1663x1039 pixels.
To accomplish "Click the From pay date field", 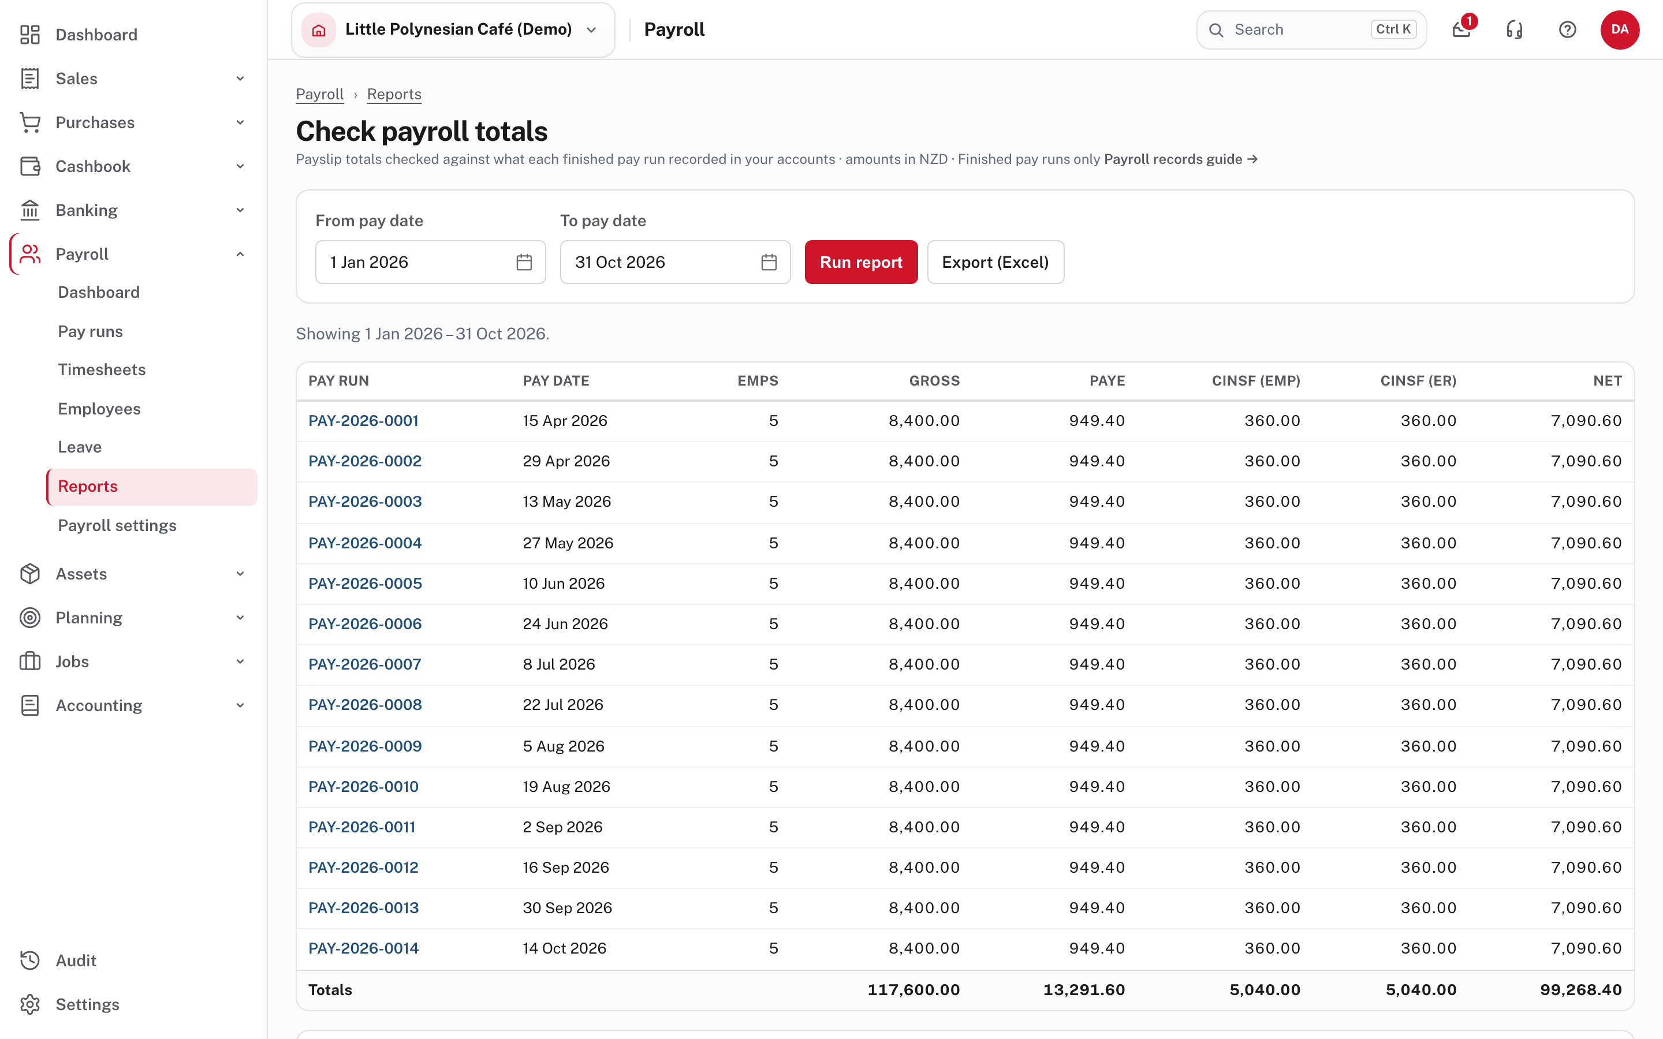I will pos(430,262).
